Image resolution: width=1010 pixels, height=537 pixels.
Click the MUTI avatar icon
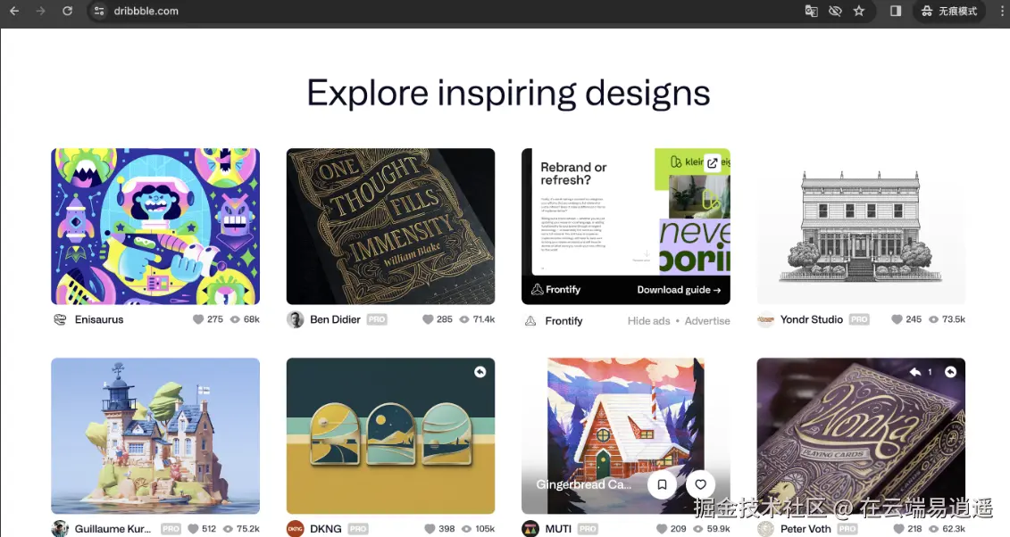(x=530, y=529)
